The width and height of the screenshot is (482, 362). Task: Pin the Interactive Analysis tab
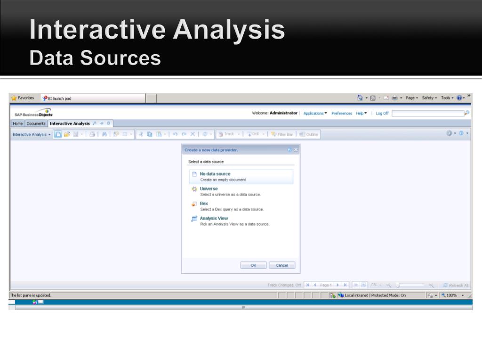pyautogui.click(x=102, y=123)
